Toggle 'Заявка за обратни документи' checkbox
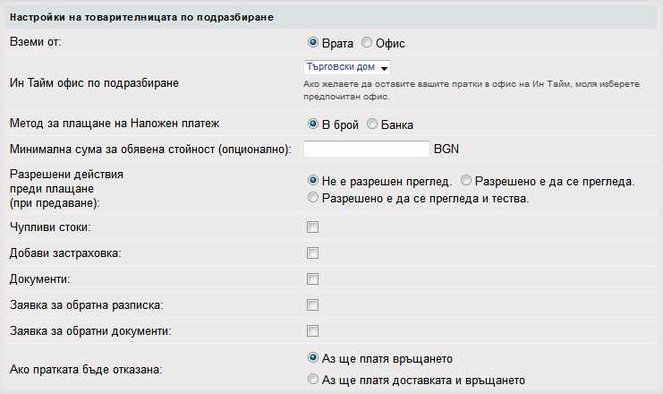The width and height of the screenshot is (663, 394). pyautogui.click(x=313, y=330)
